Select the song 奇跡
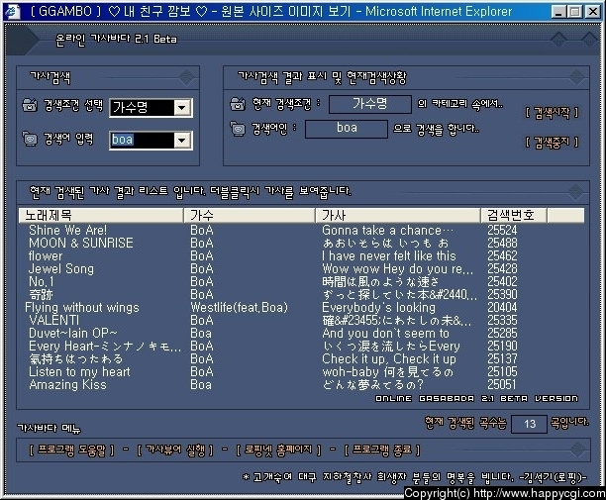This screenshot has width=606, height=500. click(x=41, y=295)
